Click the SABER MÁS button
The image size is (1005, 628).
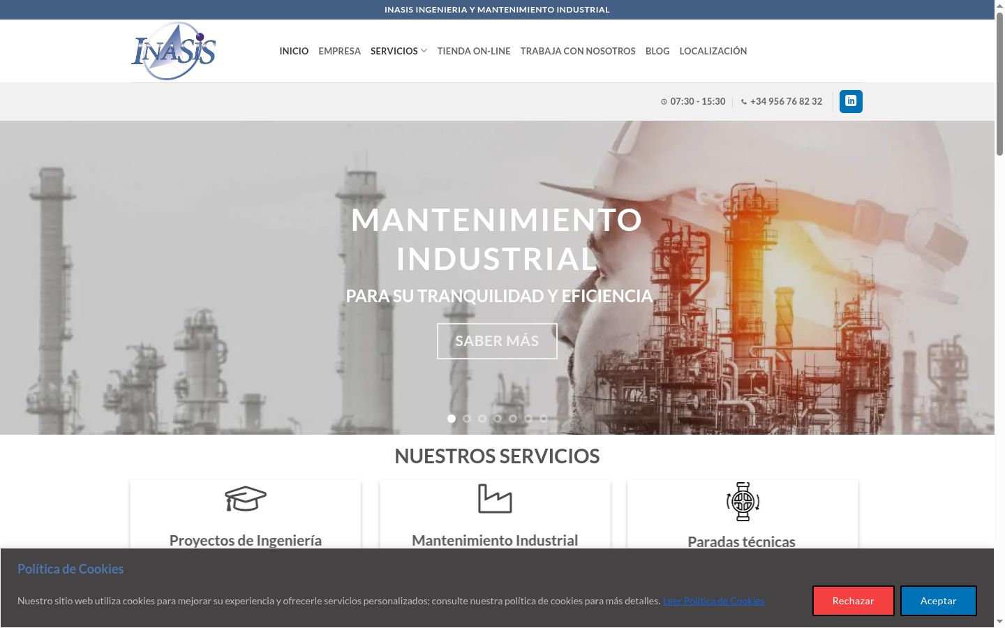click(497, 341)
